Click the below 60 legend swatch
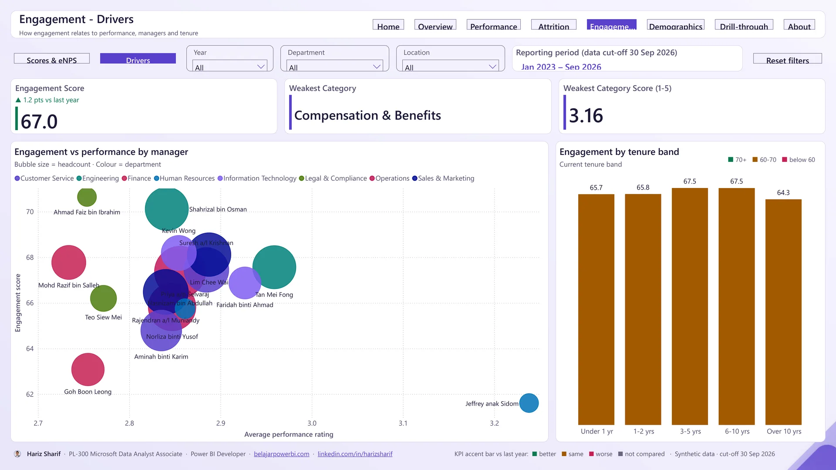Viewport: 836px width, 470px height. [x=785, y=160]
